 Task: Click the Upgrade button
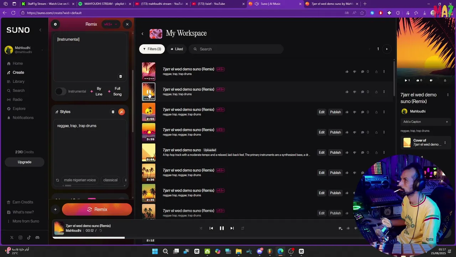coord(25,162)
